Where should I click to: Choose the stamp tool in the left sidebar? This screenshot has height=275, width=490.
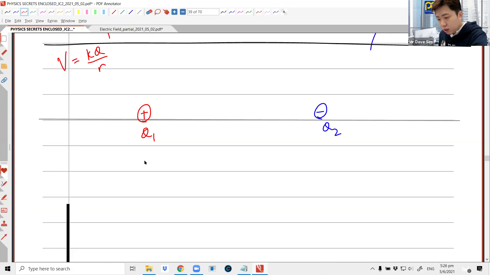click(4, 224)
